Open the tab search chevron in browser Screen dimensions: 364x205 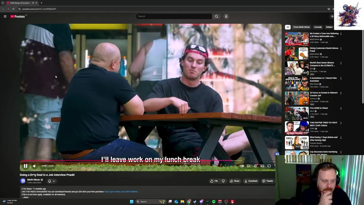click(3, 3)
